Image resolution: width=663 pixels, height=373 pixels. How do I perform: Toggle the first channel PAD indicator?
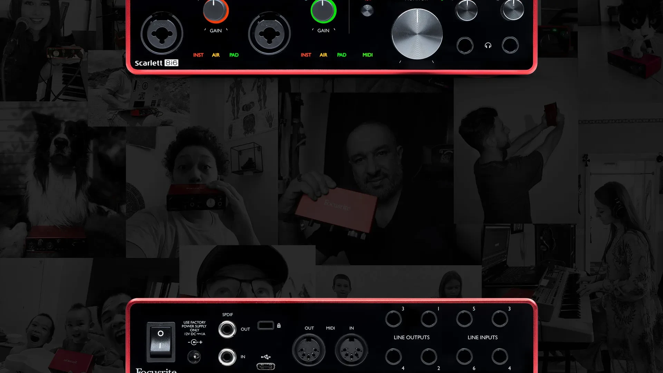(x=234, y=55)
